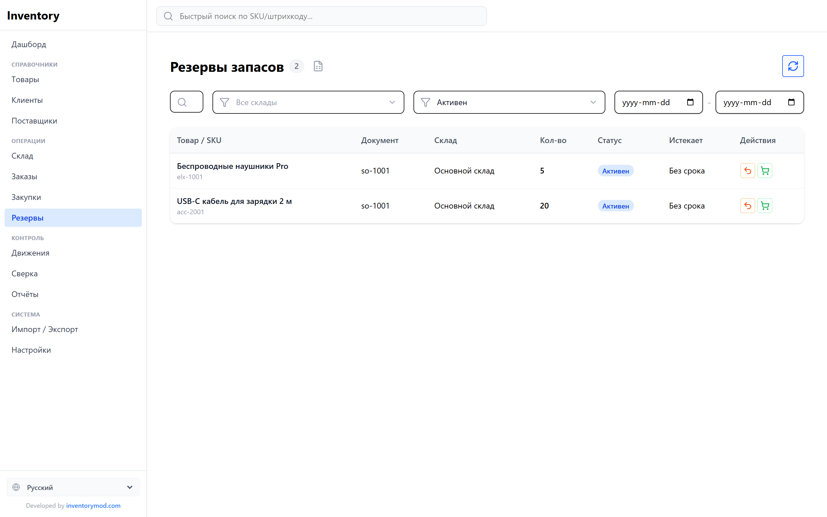This screenshot has height=517, width=827.
Task: Click Основной склад in the наушники row
Action: pyautogui.click(x=464, y=171)
